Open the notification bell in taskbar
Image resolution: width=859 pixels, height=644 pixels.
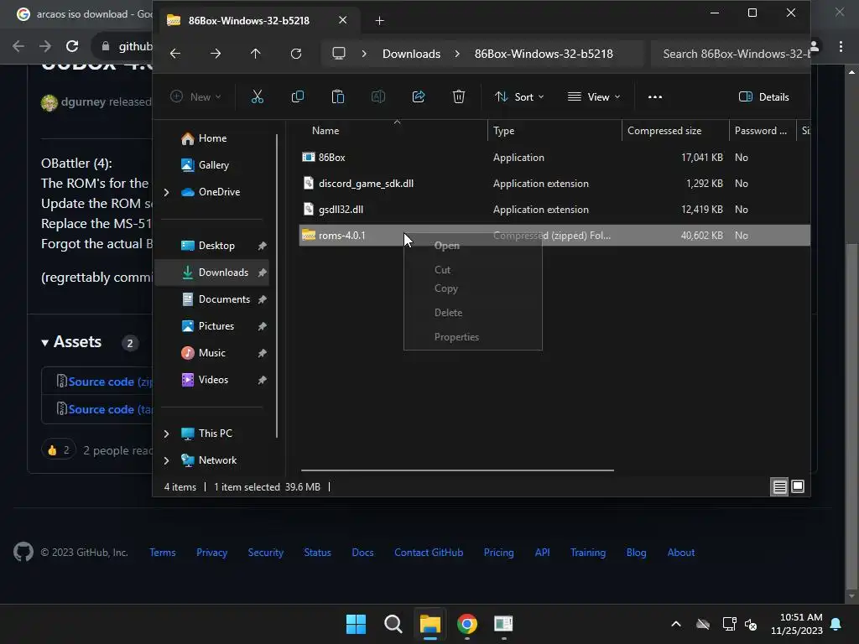(836, 624)
